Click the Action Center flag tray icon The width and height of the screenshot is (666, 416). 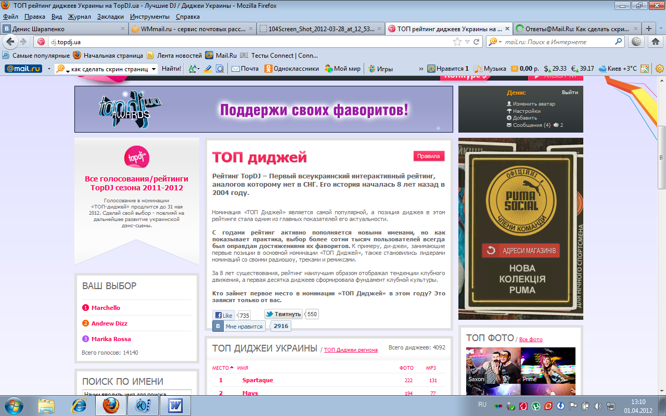click(x=573, y=405)
